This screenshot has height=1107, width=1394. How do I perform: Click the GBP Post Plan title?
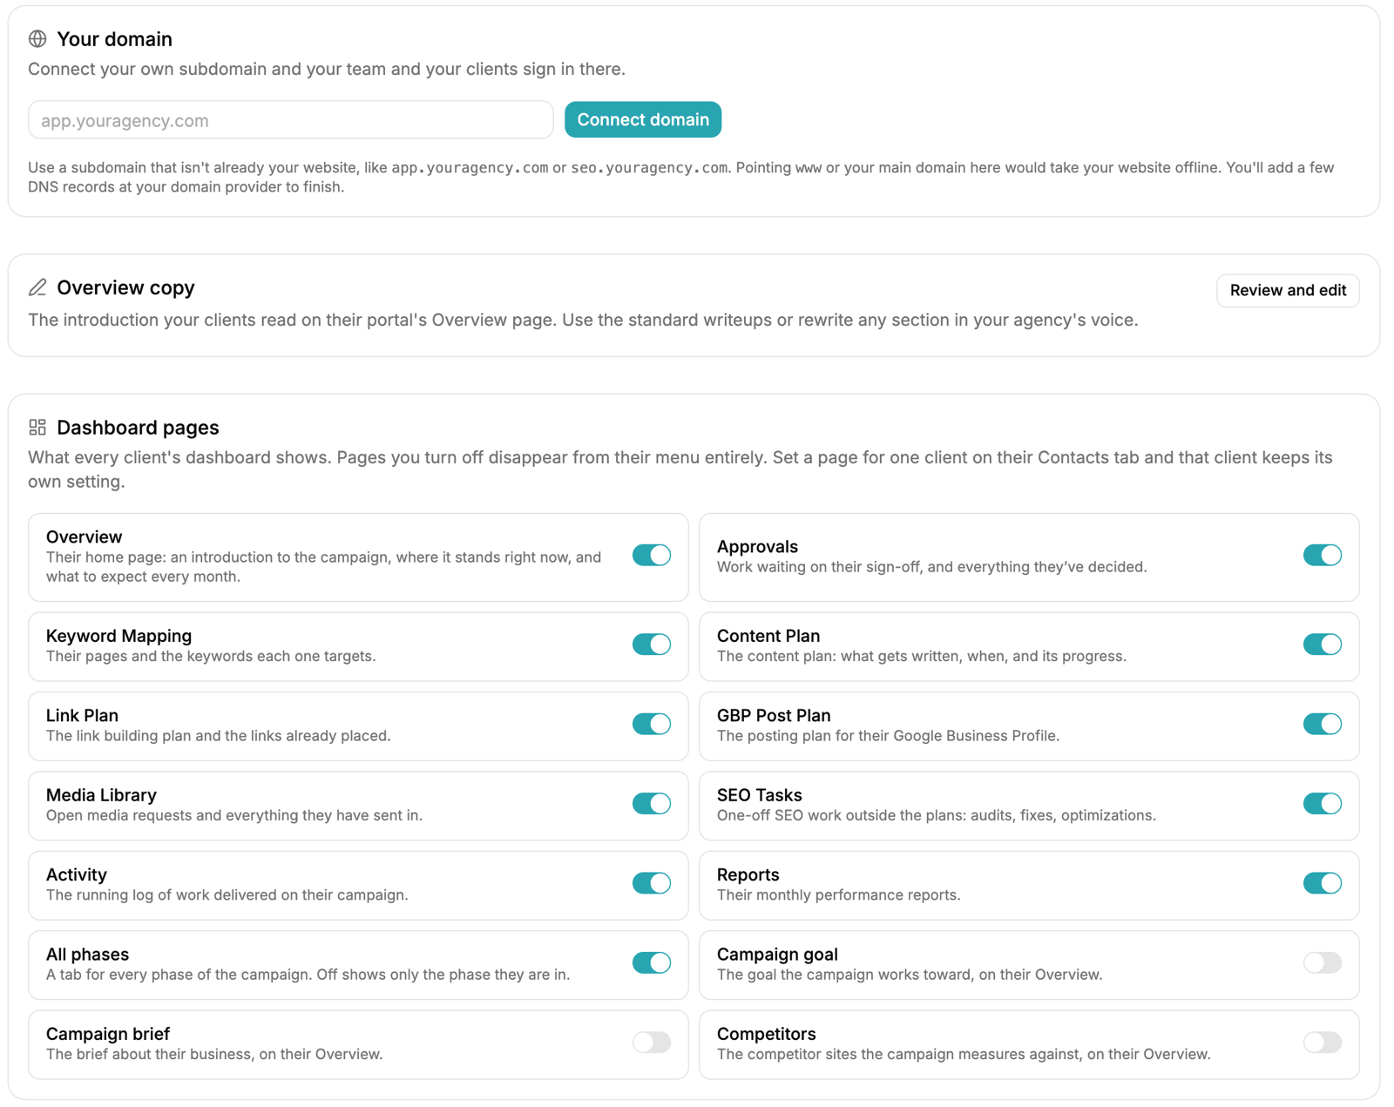click(774, 715)
